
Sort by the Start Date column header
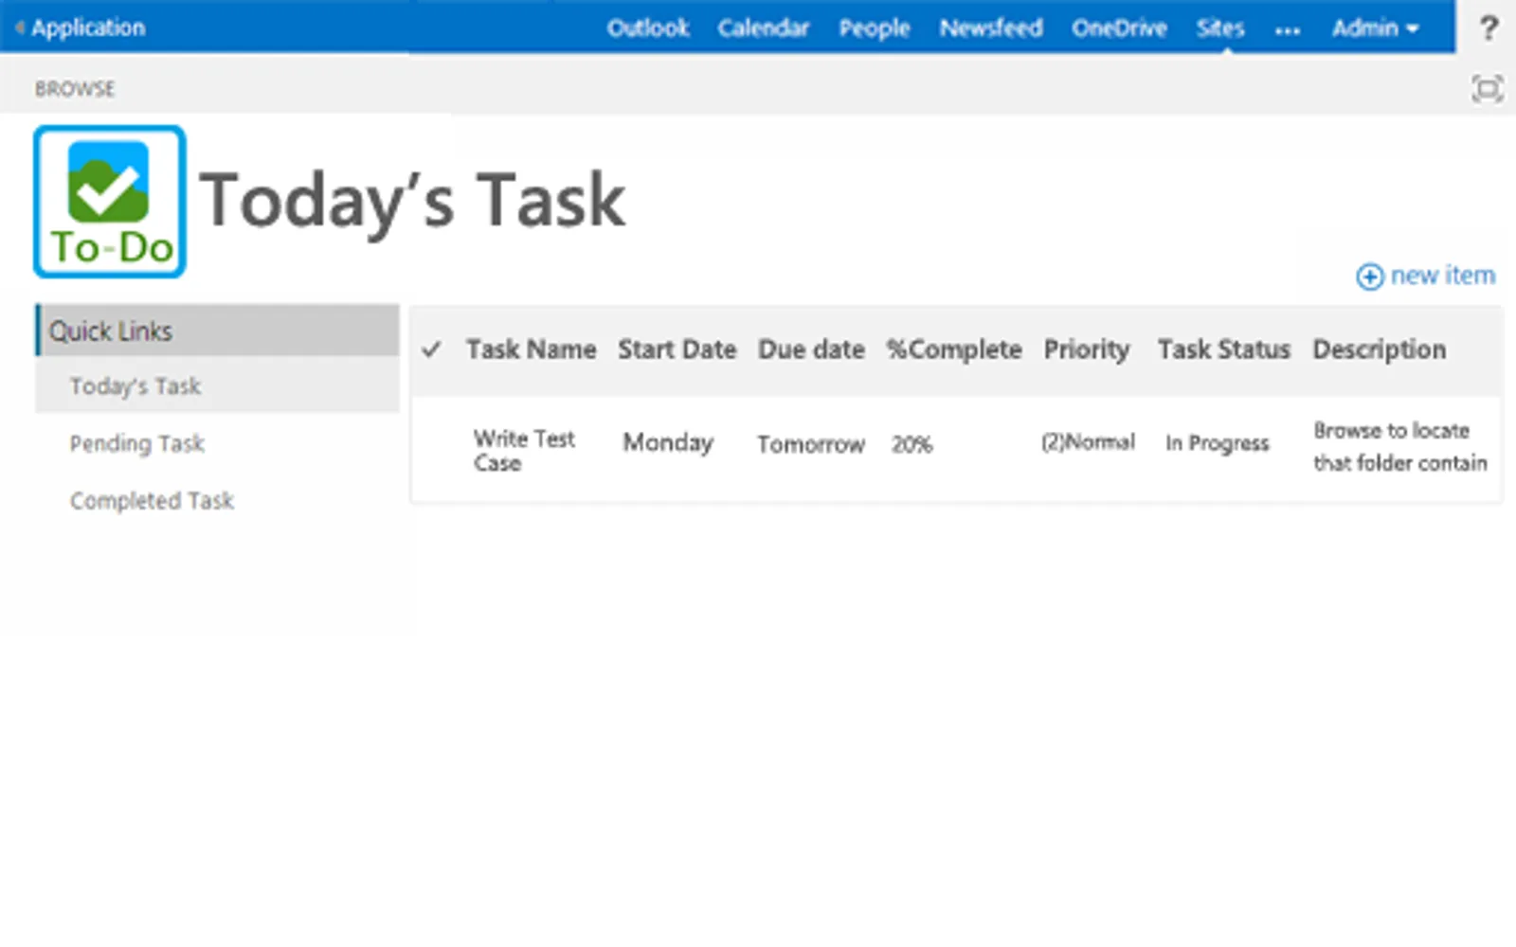pyautogui.click(x=677, y=349)
